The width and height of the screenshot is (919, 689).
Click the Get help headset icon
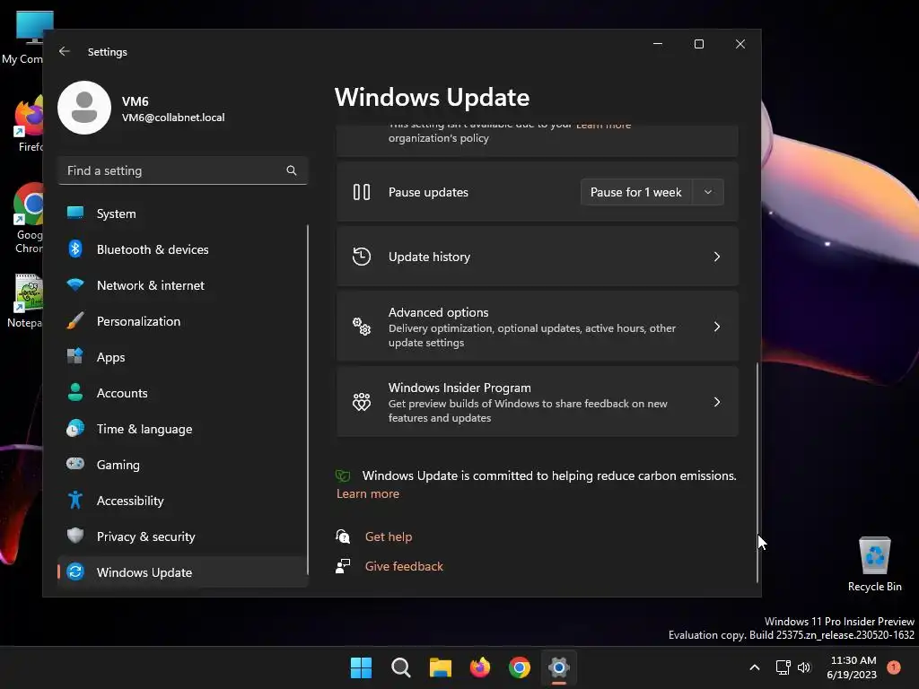point(343,536)
